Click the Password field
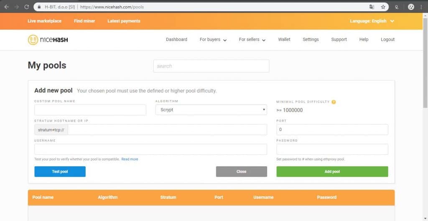 click(332, 149)
